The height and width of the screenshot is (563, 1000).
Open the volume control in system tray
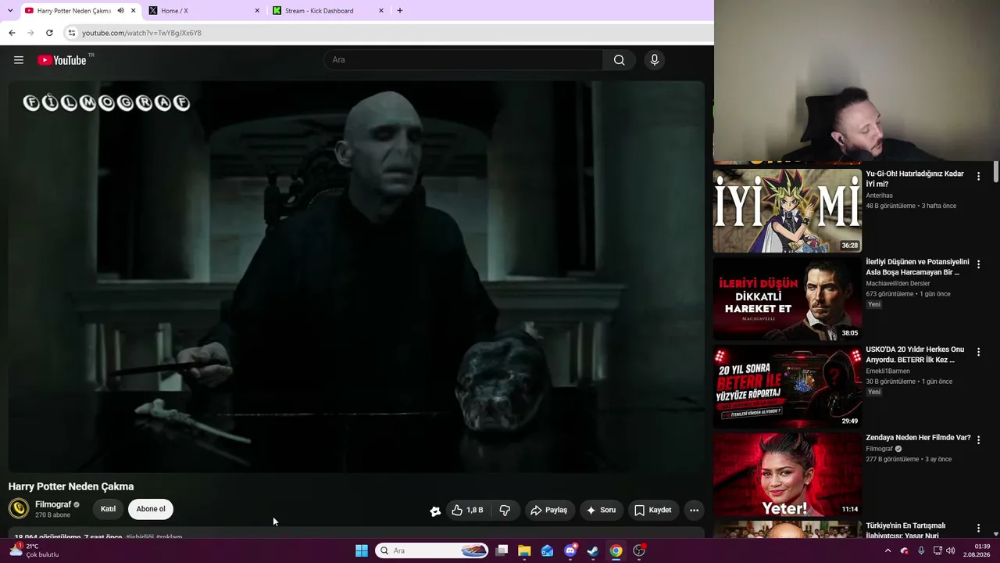(950, 550)
